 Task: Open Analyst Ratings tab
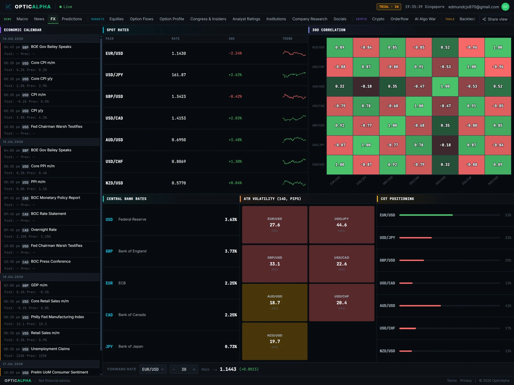[x=246, y=19]
